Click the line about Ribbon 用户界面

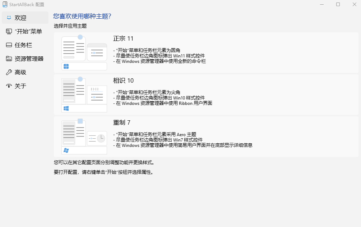coord(163,103)
